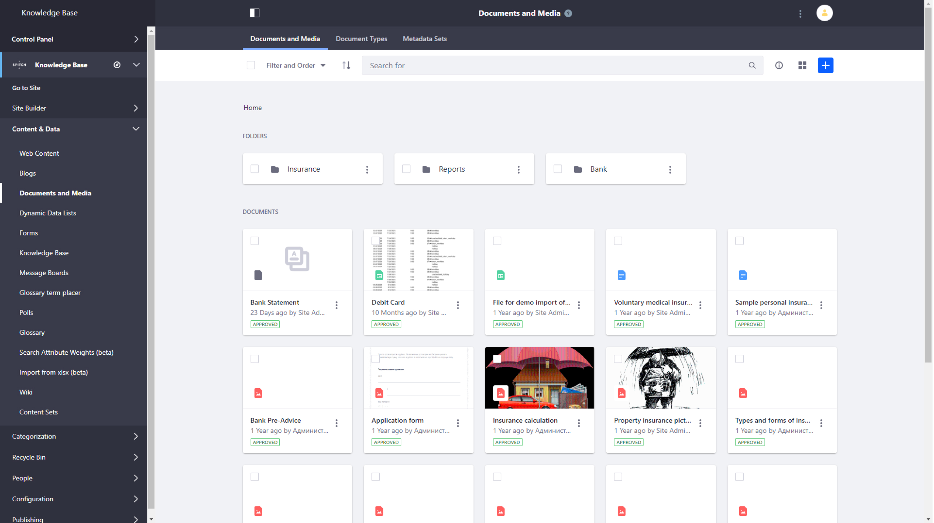This screenshot has height=523, width=934.
Task: Click the Documents and Media icon in sidebar
Action: pos(55,192)
